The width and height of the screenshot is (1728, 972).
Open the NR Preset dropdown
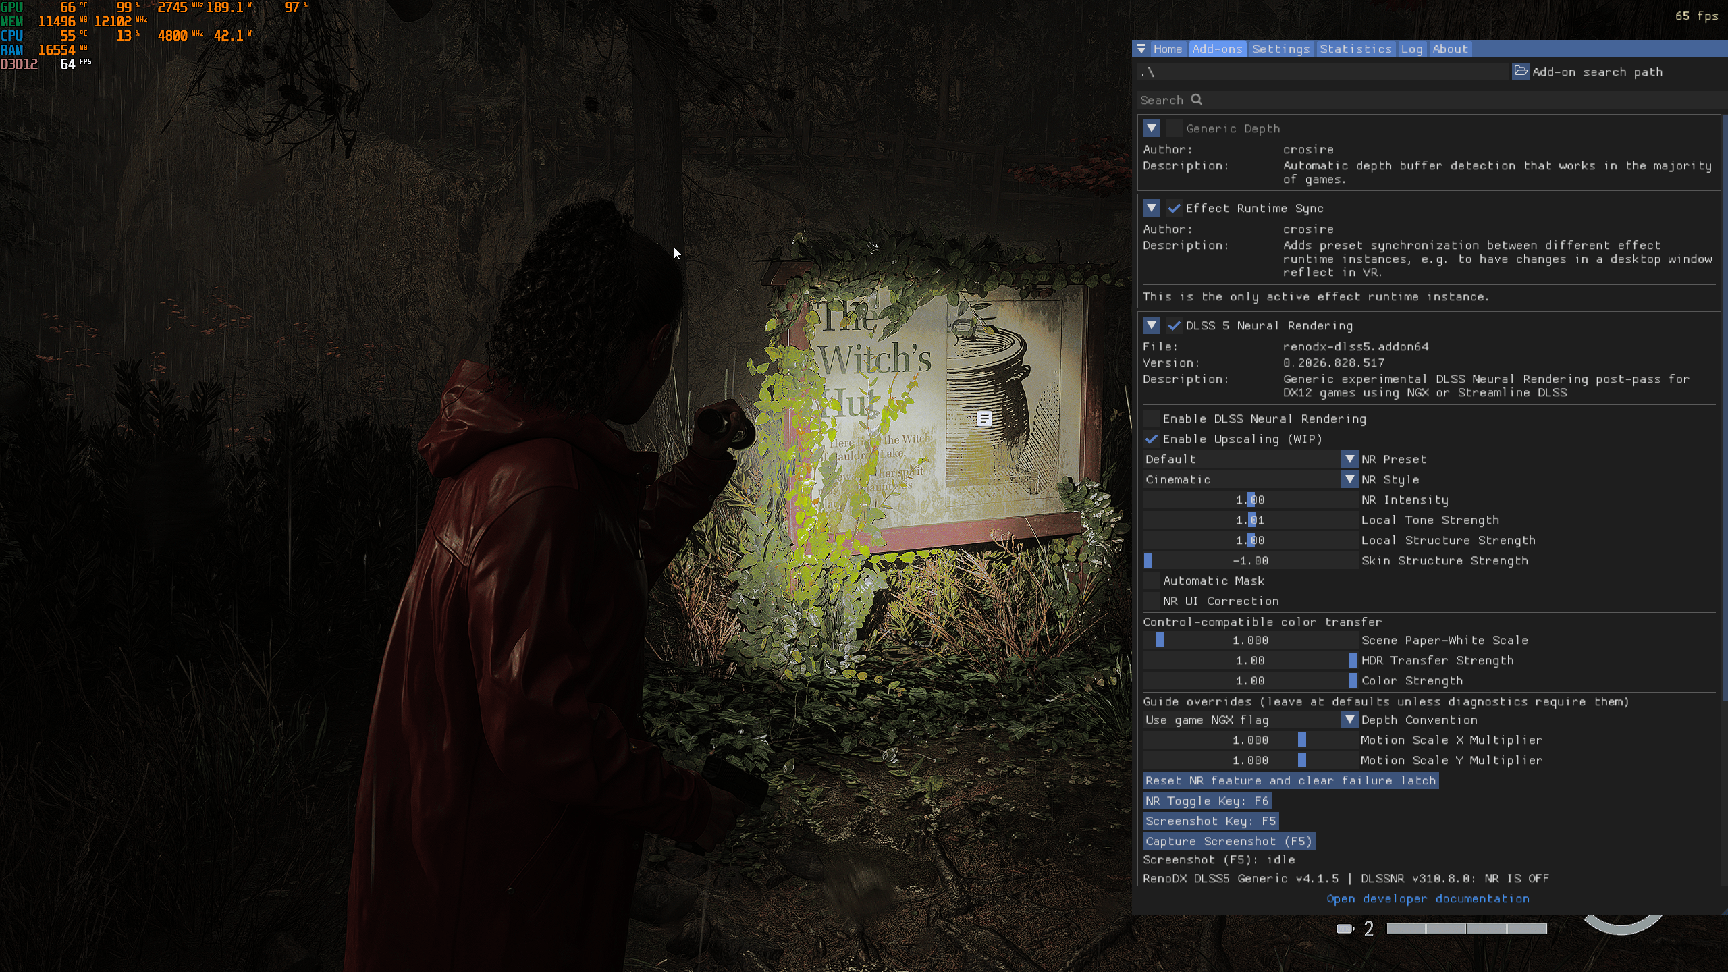[1250, 459]
